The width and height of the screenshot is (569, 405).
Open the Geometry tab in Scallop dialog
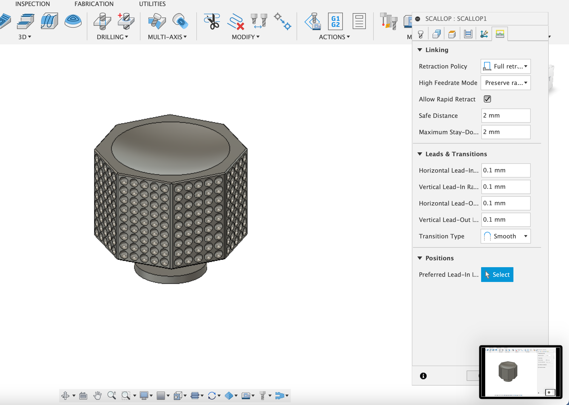436,34
